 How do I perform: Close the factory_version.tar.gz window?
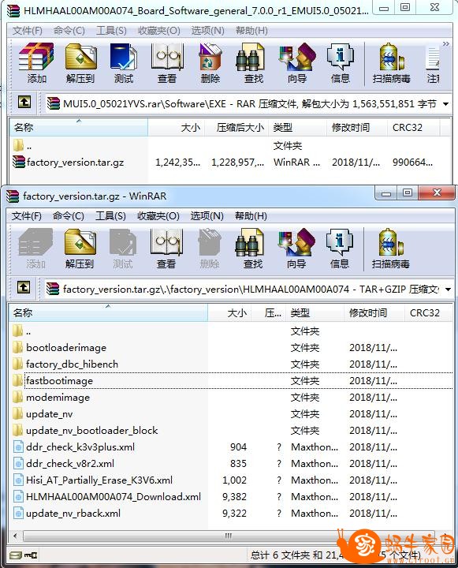pos(437,192)
